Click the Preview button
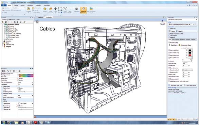The height and width of the screenshot is (125, 199). pyautogui.click(x=172, y=31)
